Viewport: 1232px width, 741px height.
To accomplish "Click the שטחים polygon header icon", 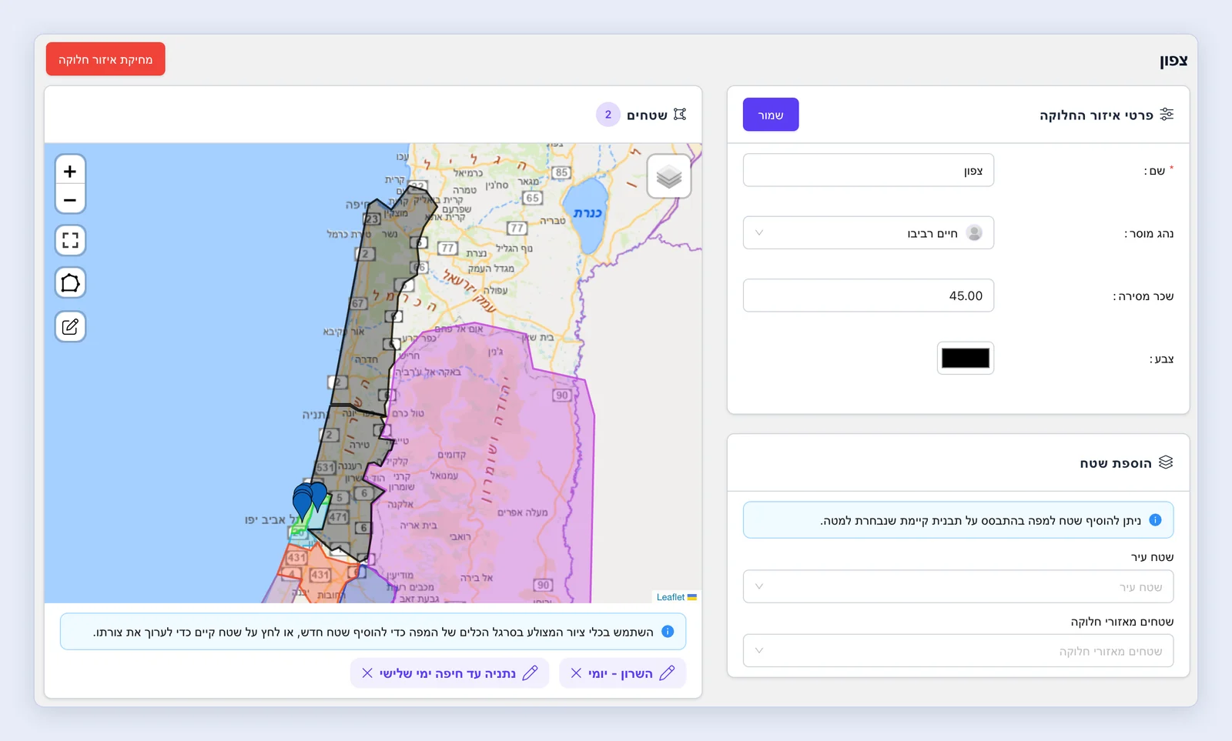I will (679, 115).
